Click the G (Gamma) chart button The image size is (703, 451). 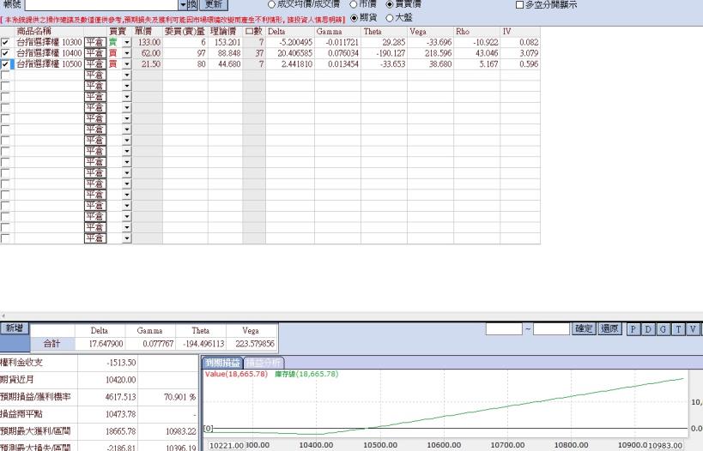[x=662, y=329]
